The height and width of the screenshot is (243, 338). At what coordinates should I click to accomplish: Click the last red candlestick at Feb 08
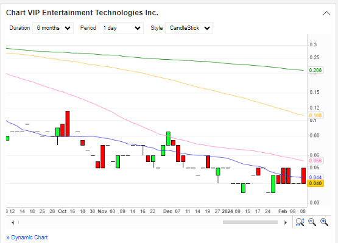pos(303,176)
